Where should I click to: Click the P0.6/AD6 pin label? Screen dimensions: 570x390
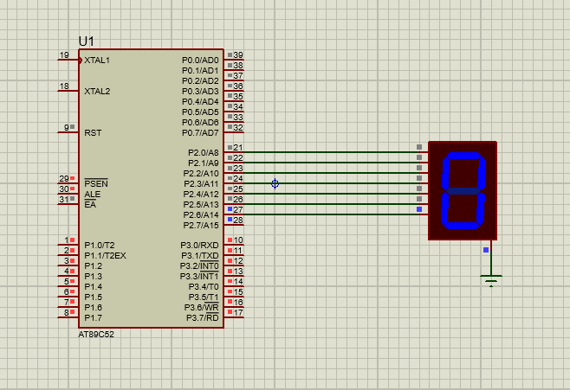pos(200,122)
